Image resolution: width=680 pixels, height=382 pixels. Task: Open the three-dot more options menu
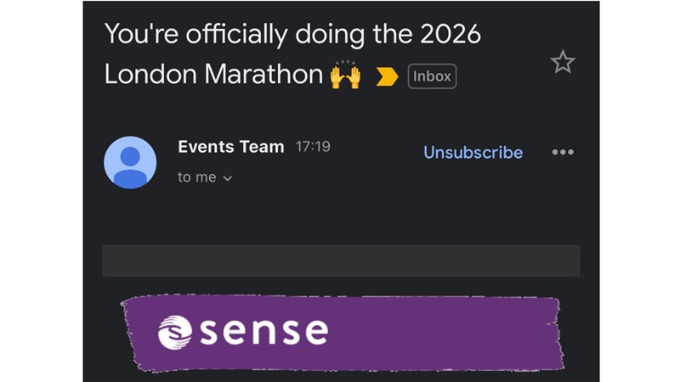click(x=563, y=153)
